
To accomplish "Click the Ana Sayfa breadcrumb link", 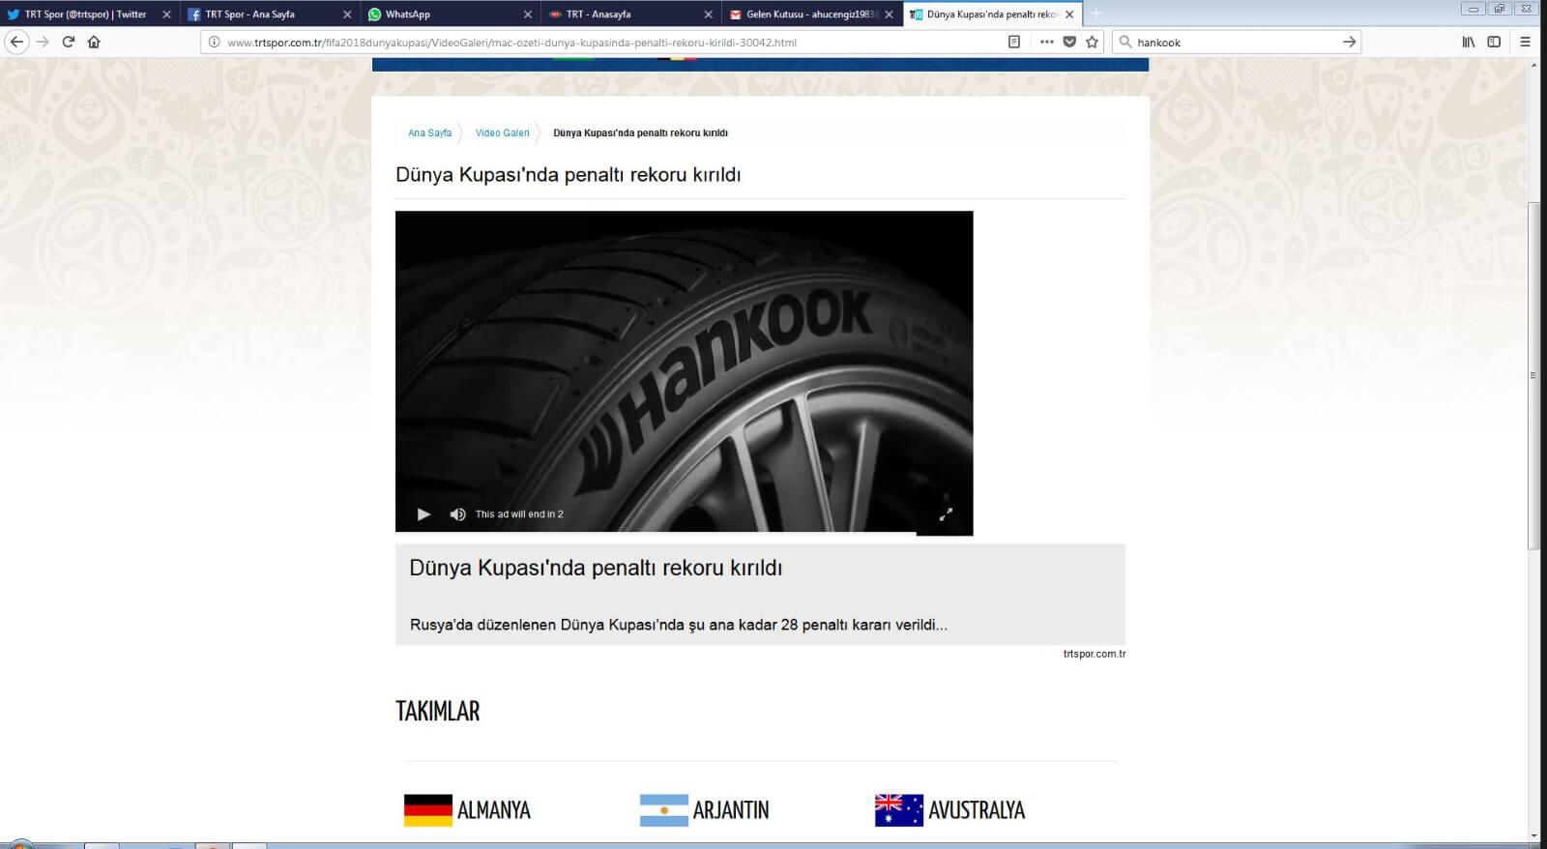I will [429, 133].
